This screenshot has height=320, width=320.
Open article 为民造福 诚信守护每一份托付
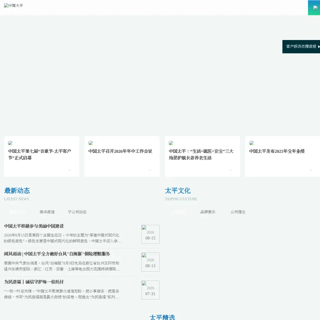click(x=34, y=282)
